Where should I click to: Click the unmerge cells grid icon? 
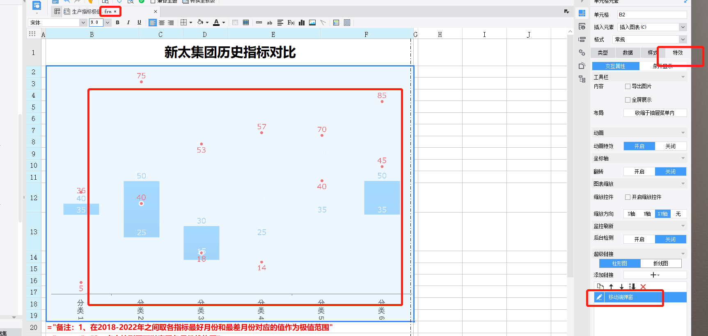246,23
